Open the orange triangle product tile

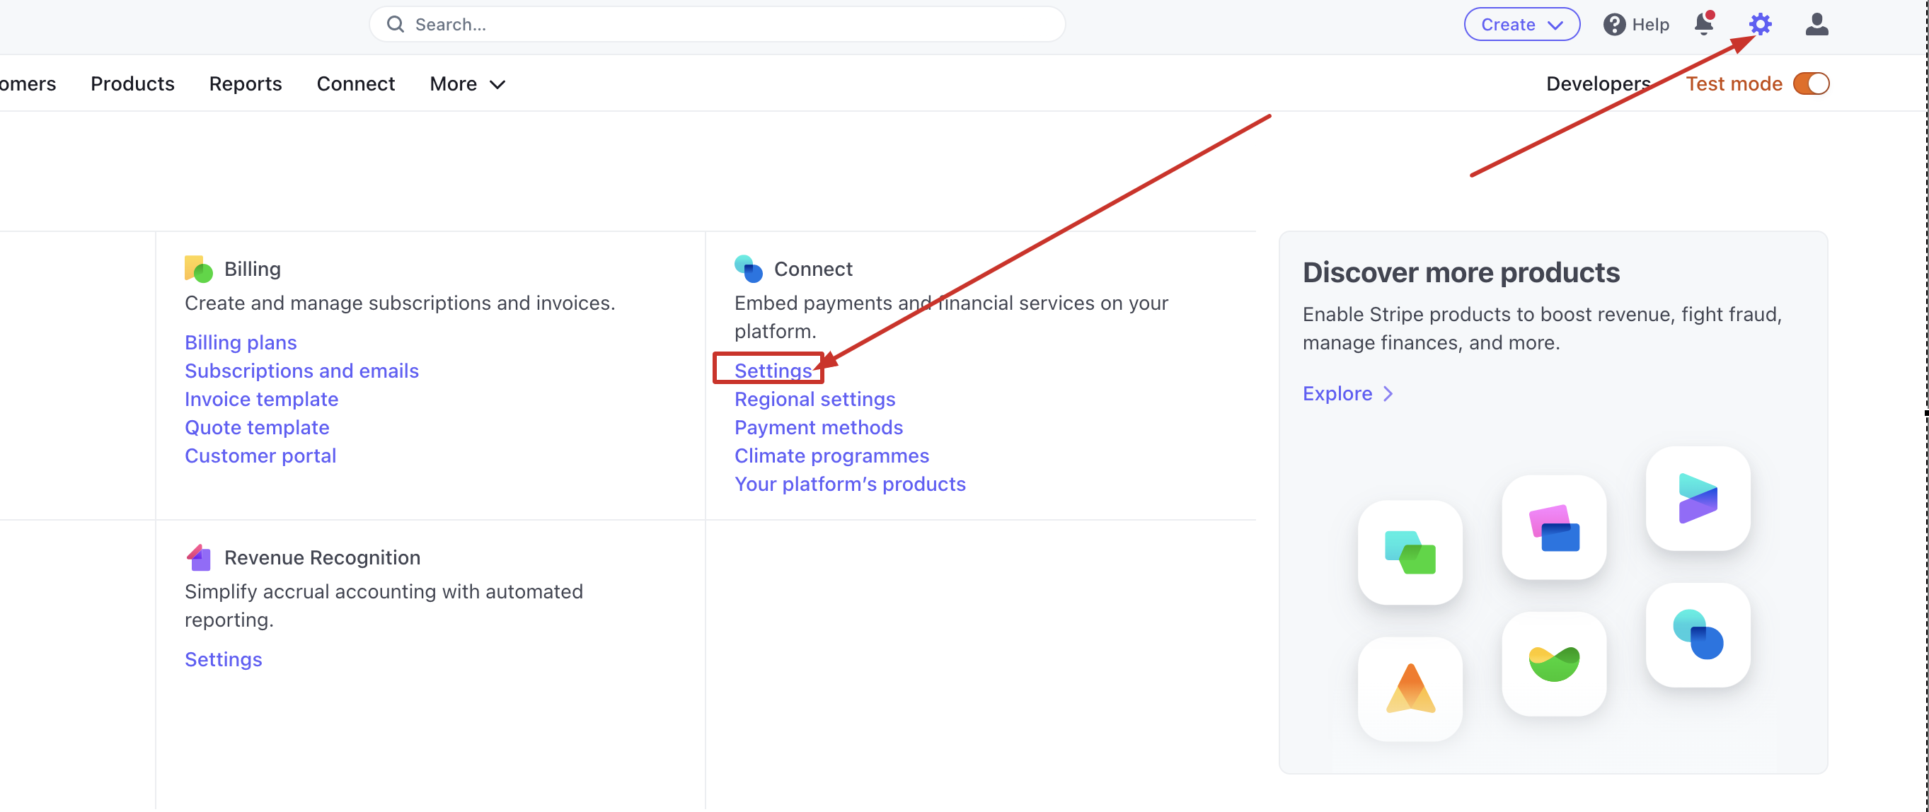tap(1410, 688)
